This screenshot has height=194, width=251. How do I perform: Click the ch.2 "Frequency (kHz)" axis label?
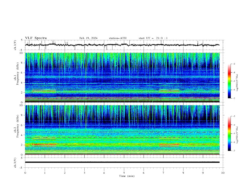18,126
